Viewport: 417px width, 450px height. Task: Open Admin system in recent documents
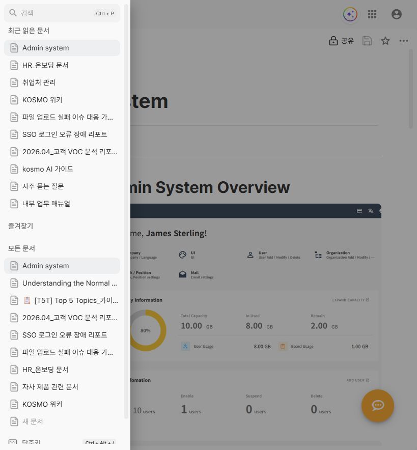point(62,48)
